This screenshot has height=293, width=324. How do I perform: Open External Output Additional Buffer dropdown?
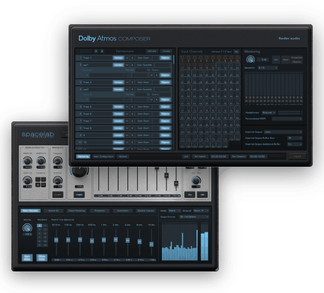pos(295,144)
